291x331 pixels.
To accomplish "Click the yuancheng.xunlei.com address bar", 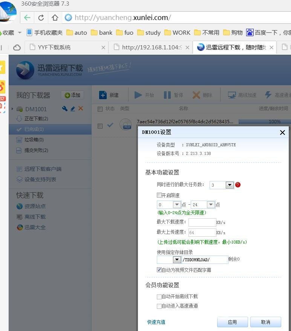I will 177,17.
